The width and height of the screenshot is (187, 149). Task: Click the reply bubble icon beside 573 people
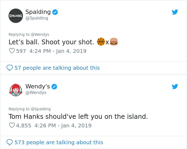pyautogui.click(x=10, y=142)
